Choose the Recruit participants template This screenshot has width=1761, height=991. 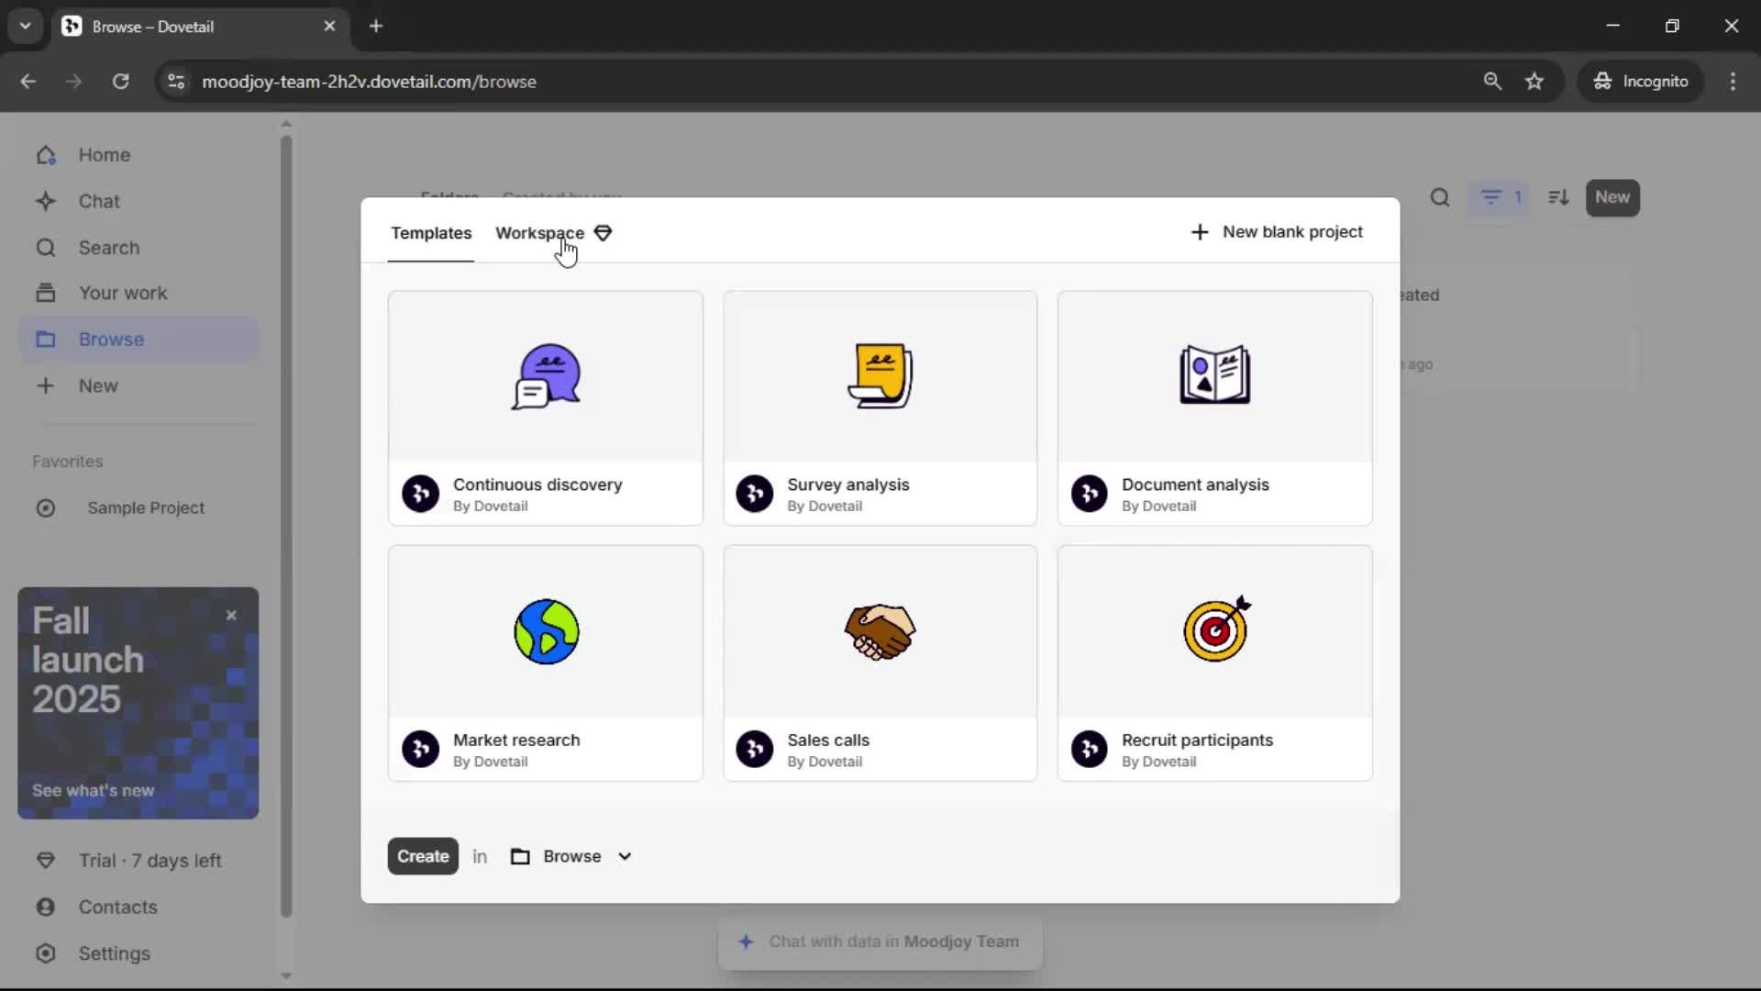pyautogui.click(x=1214, y=663)
